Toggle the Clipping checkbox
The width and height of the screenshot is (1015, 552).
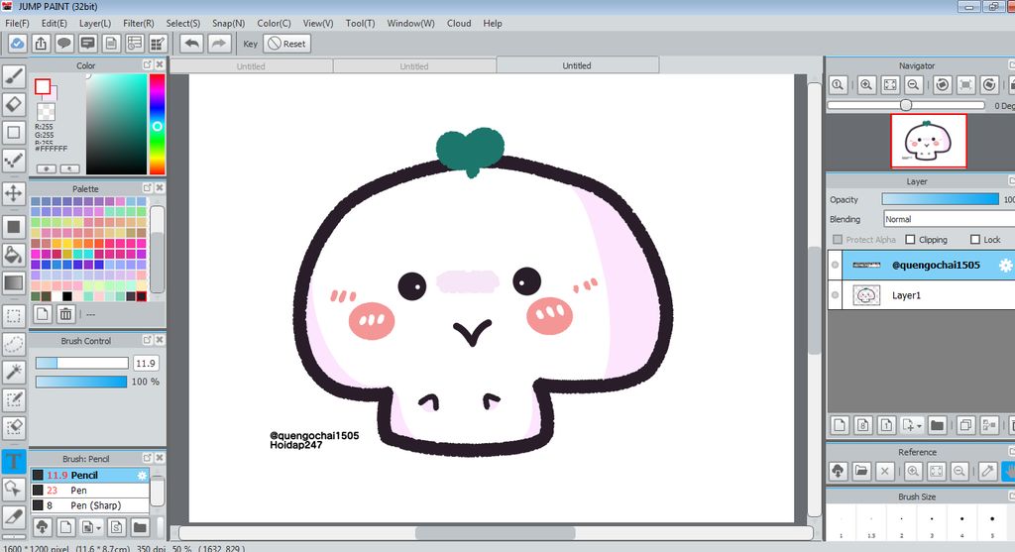click(910, 240)
